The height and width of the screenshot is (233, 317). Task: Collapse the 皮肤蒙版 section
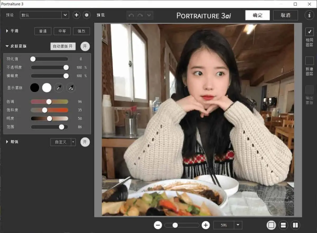[x=7, y=46]
